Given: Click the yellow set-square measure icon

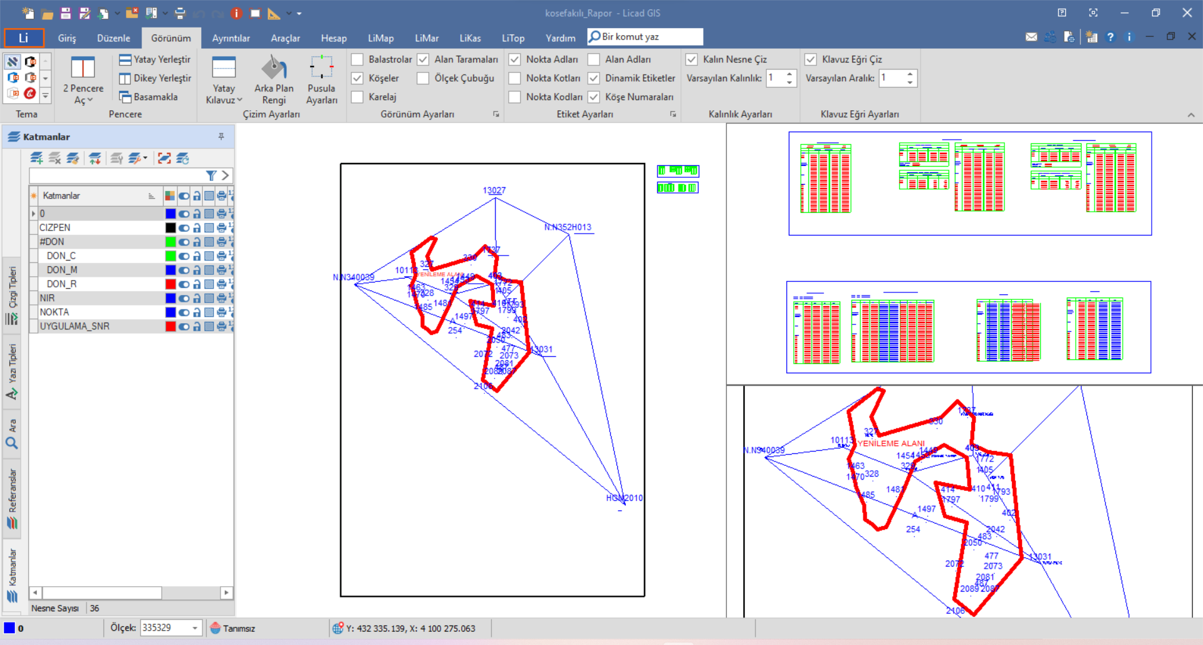Looking at the screenshot, I should coord(274,13).
